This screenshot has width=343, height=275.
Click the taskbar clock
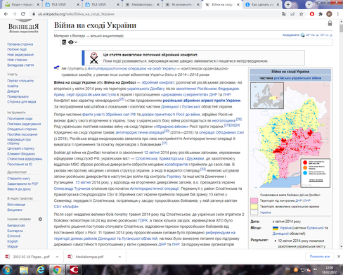(x=329, y=270)
